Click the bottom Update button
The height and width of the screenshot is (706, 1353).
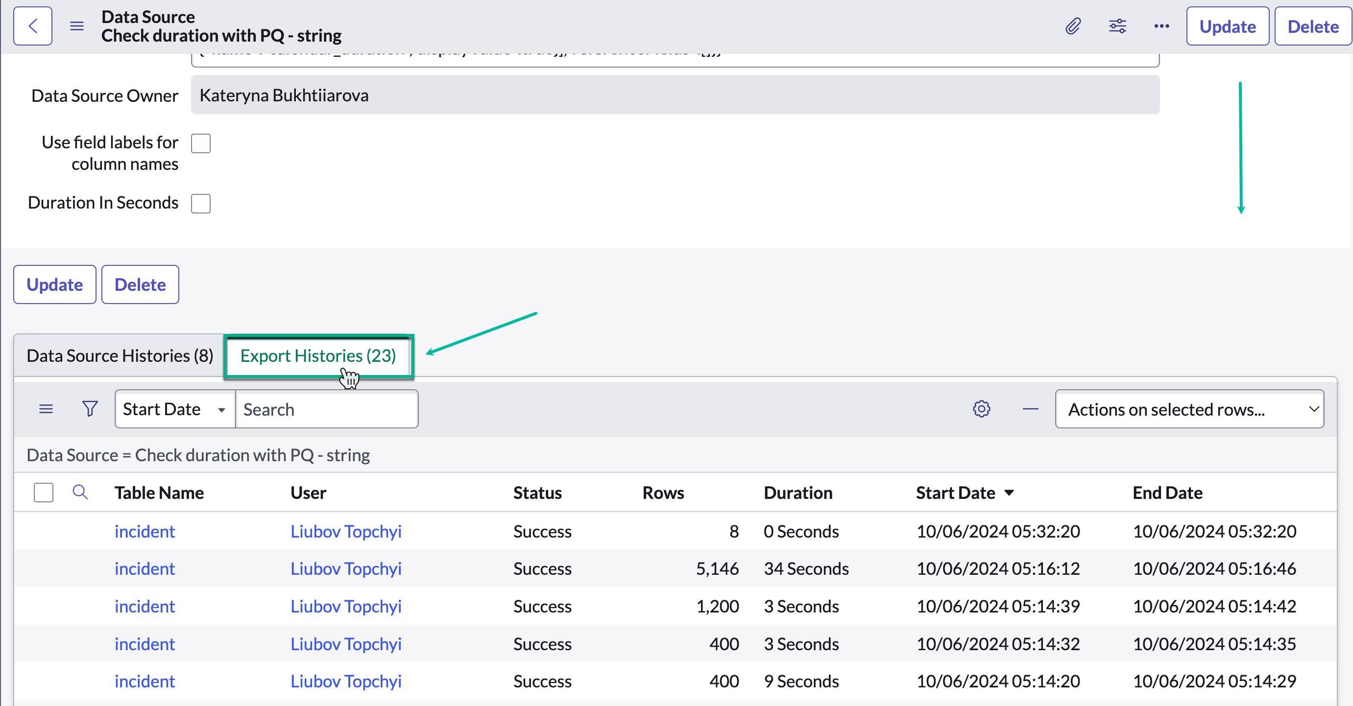coord(55,284)
